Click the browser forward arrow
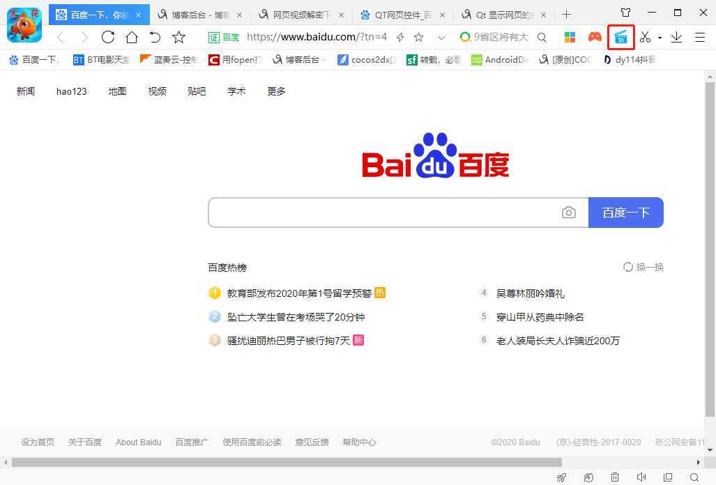Viewport: 716px width, 485px height. point(84,37)
